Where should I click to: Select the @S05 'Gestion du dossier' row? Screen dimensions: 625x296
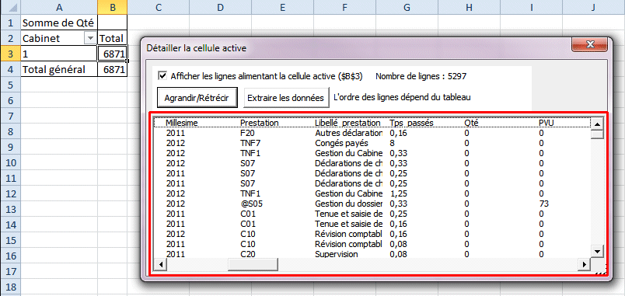[372, 204]
